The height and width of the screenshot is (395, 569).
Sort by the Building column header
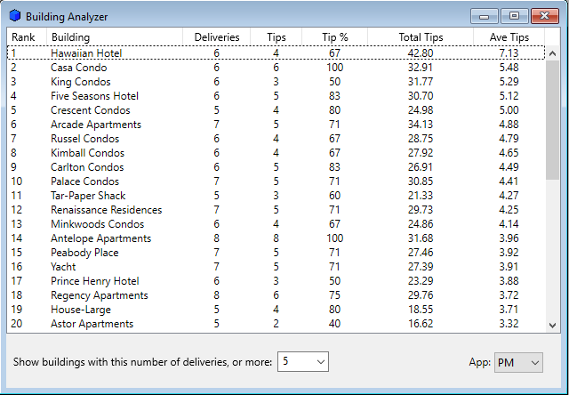coord(115,37)
